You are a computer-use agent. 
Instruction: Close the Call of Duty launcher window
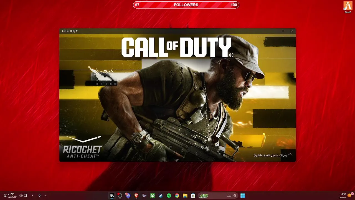(291, 31)
